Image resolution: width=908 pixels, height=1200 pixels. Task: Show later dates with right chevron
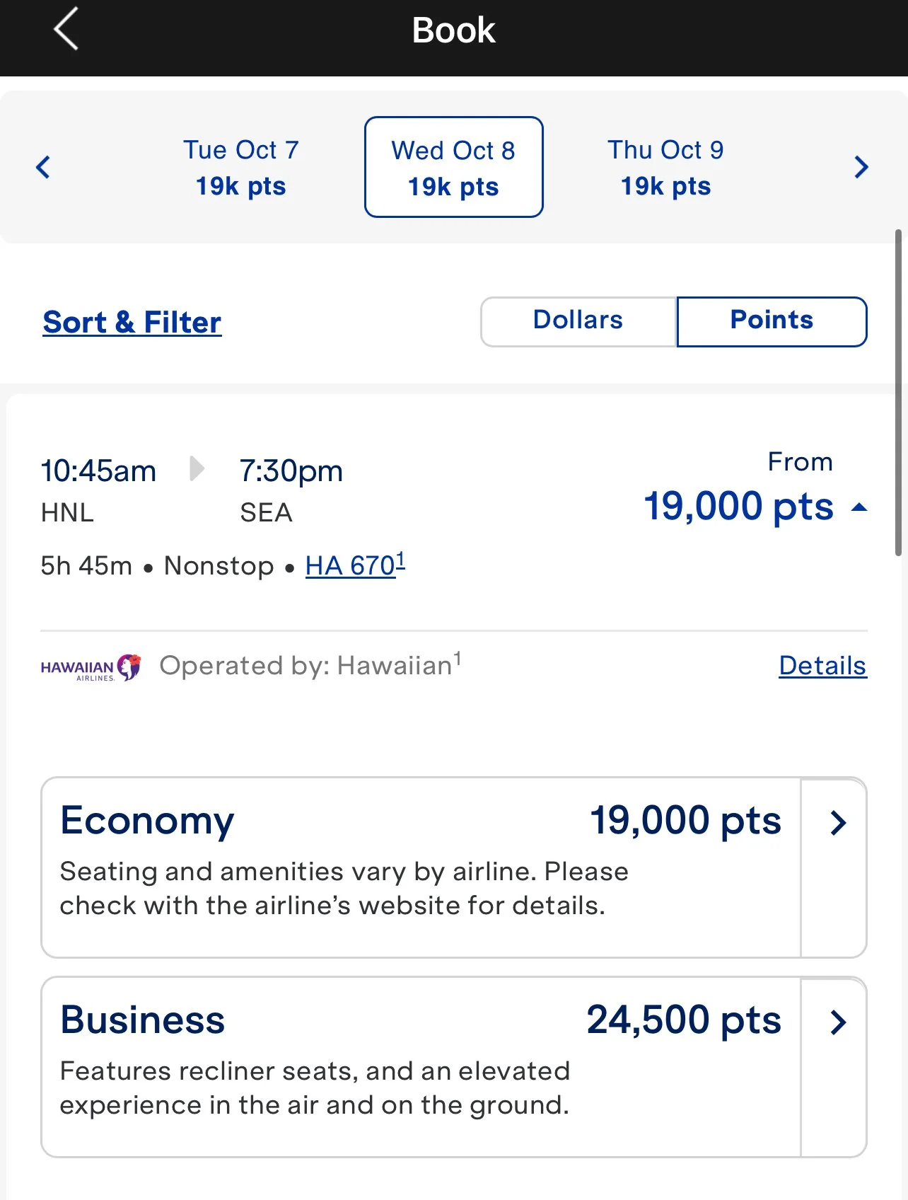coord(861,168)
